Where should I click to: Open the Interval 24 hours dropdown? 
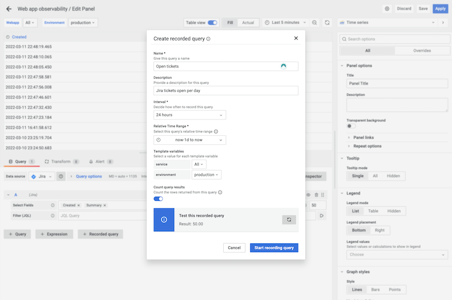pos(190,115)
